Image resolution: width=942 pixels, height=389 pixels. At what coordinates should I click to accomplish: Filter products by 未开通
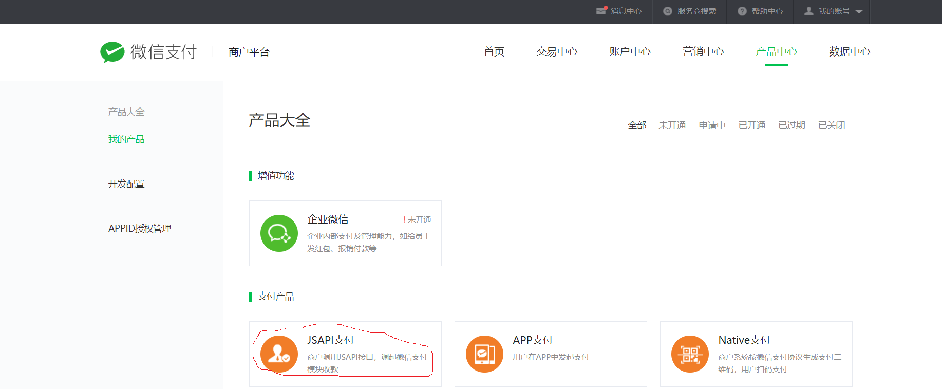coord(672,125)
